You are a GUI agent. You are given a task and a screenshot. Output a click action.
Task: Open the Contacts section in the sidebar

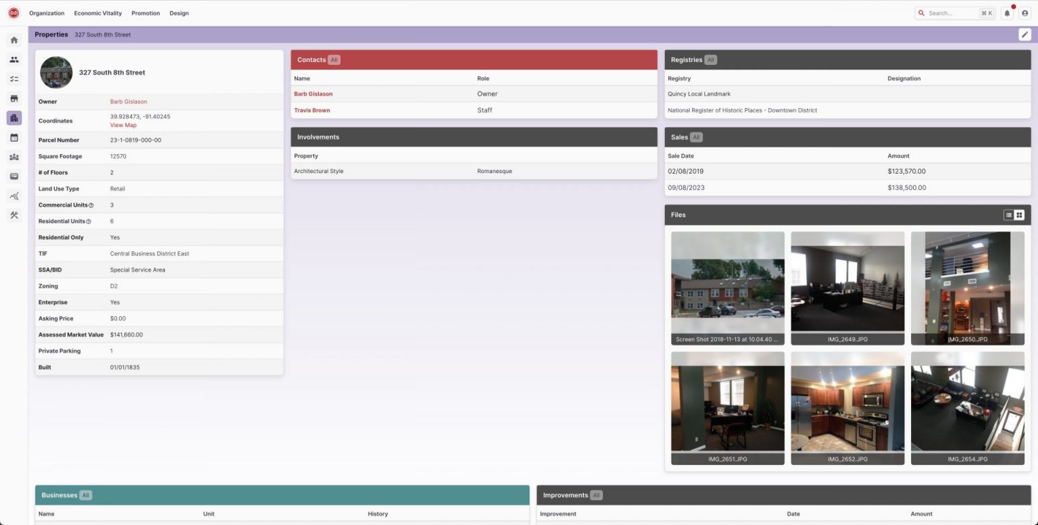14,59
